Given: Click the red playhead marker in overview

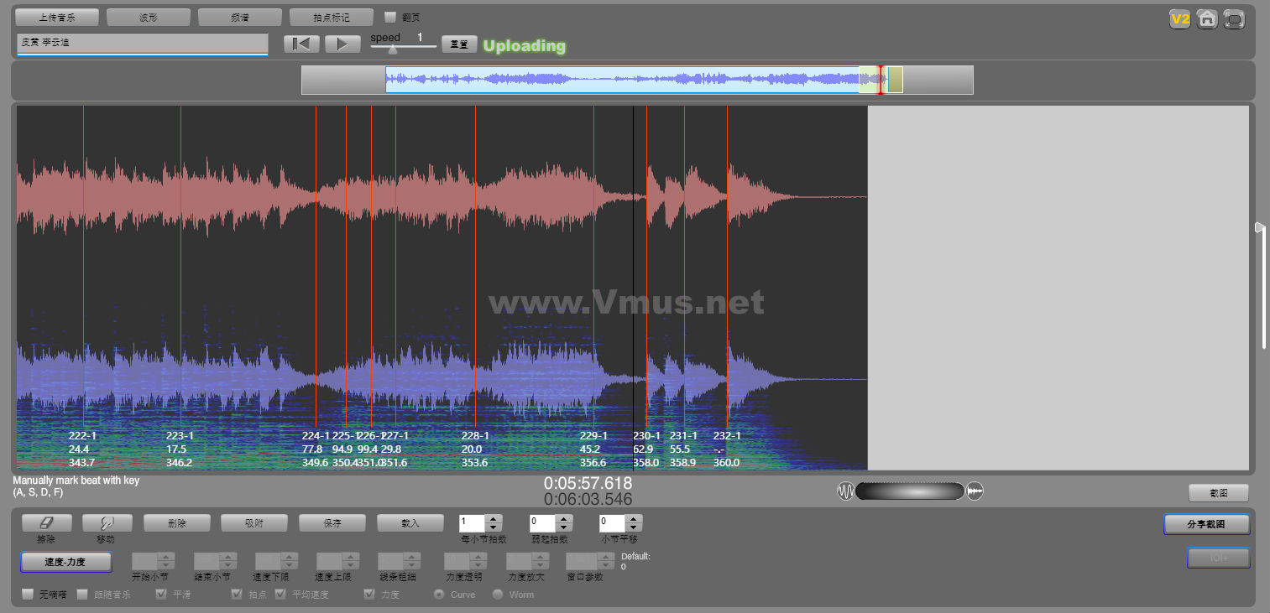Looking at the screenshot, I should [x=881, y=80].
